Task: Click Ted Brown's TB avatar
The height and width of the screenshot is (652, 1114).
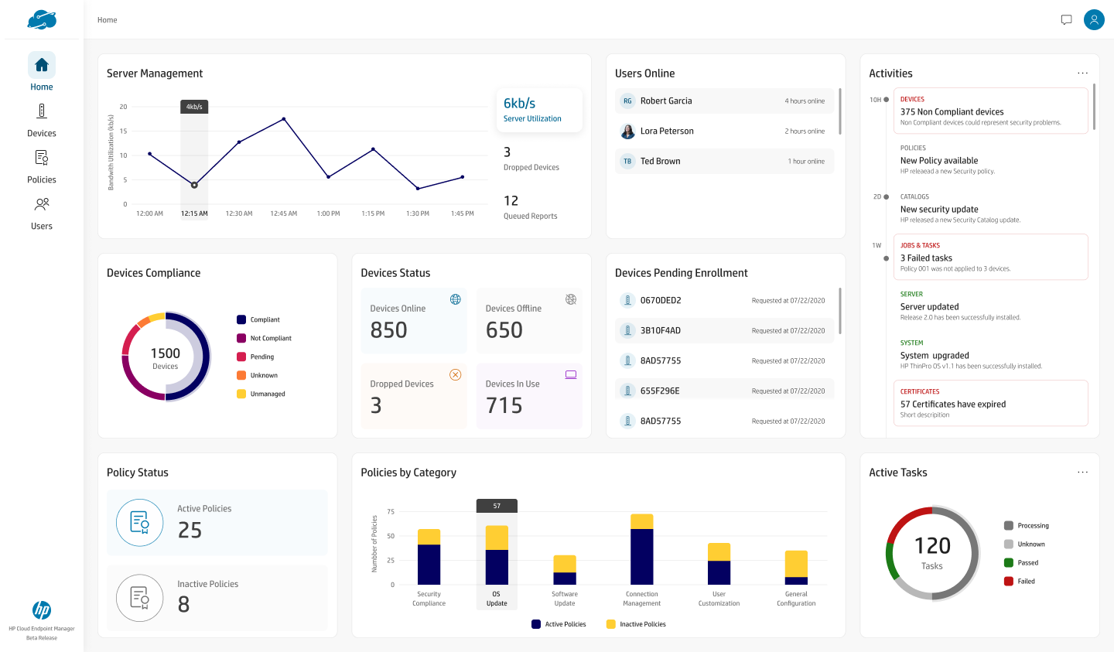Action: point(627,162)
